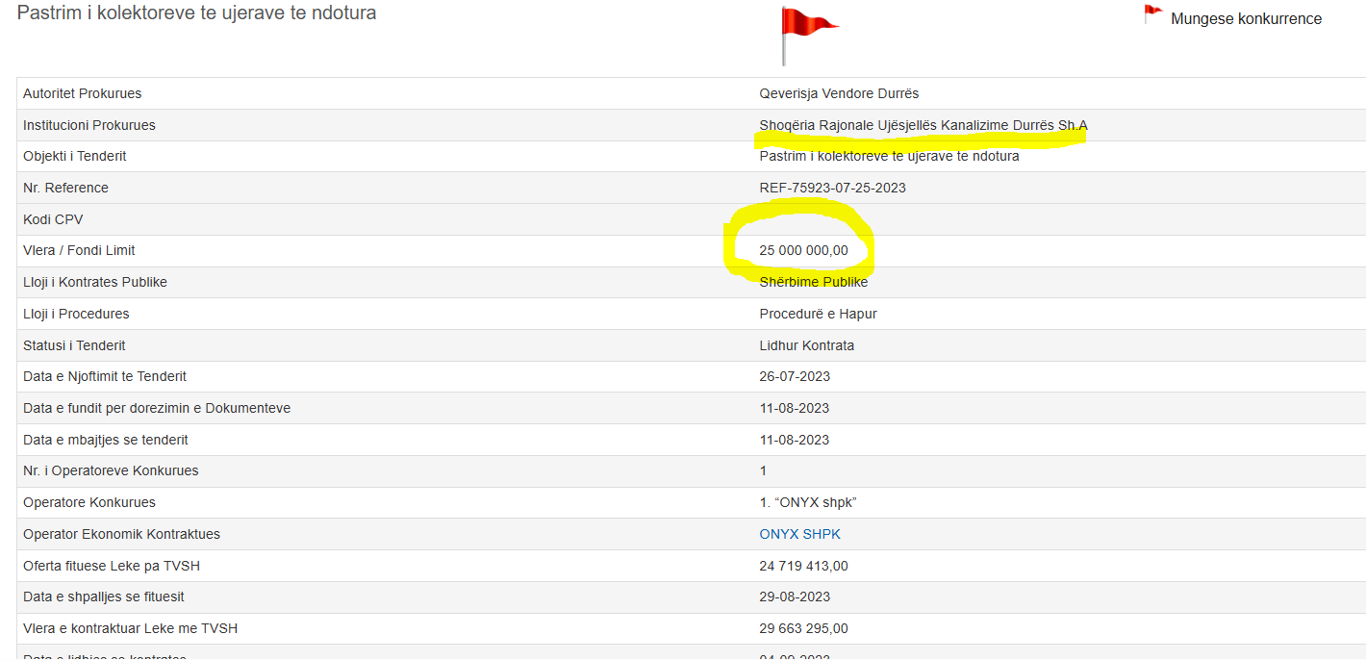The image size is (1366, 660).
Task: Click the Mungese konkurrence legend label
Action: [1246, 19]
